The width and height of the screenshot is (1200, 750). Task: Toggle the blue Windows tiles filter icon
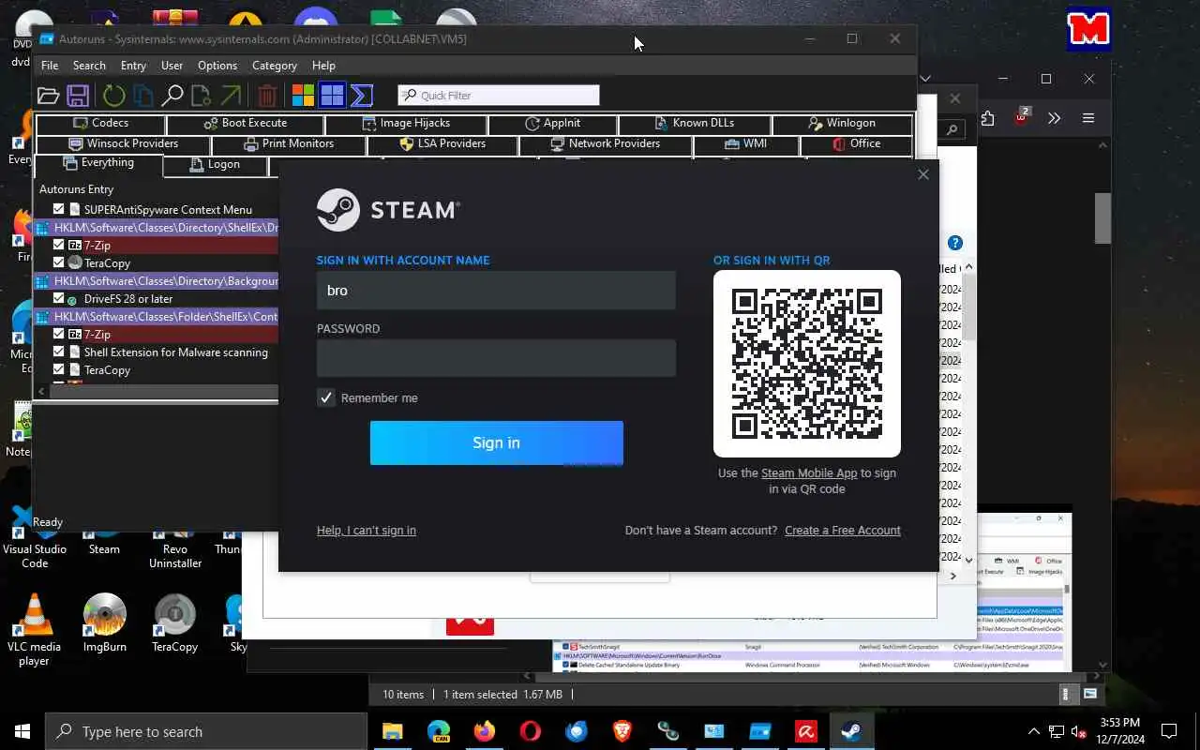pos(332,96)
